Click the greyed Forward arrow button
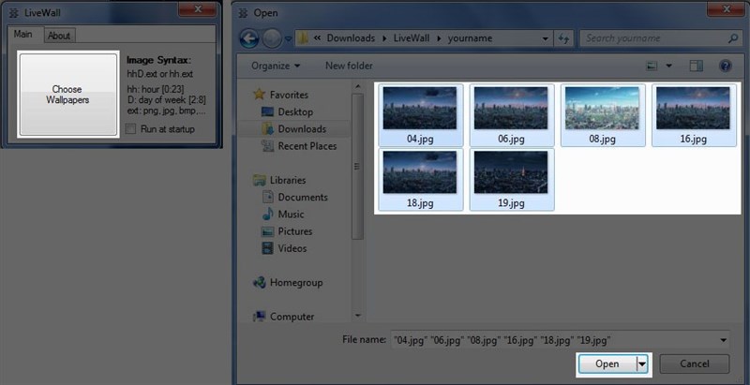This screenshot has height=385, width=750. (271, 38)
